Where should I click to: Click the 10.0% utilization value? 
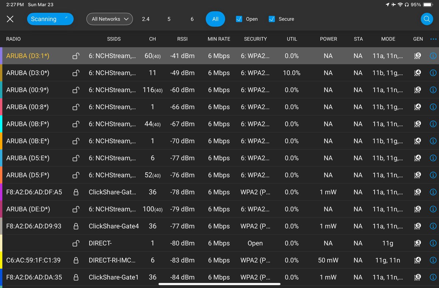(292, 73)
